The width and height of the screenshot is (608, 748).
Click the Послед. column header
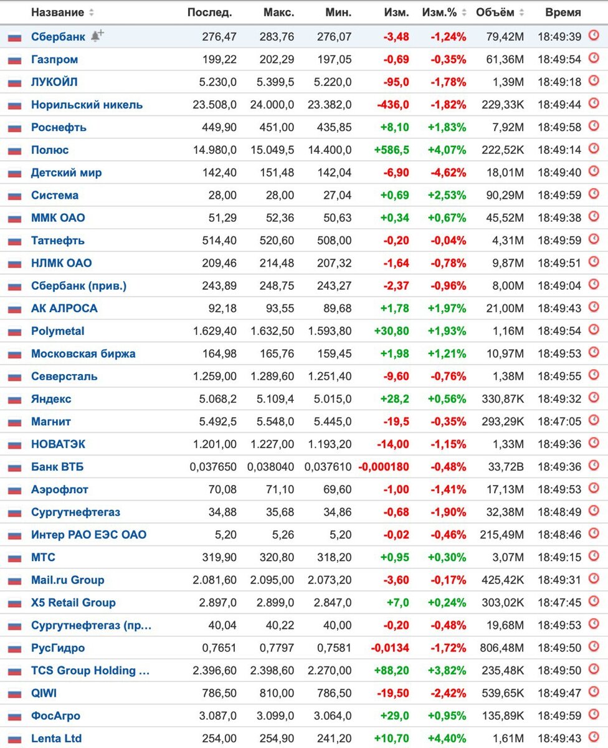(209, 12)
